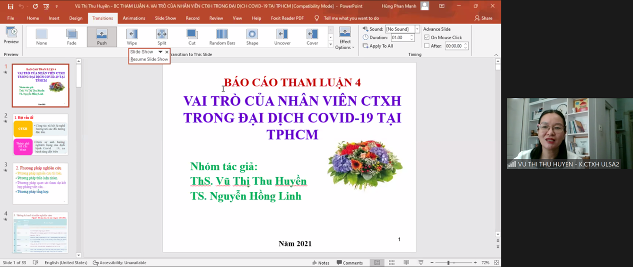The height and width of the screenshot is (267, 633).
Task: Open the File tab
Action: 10,18
